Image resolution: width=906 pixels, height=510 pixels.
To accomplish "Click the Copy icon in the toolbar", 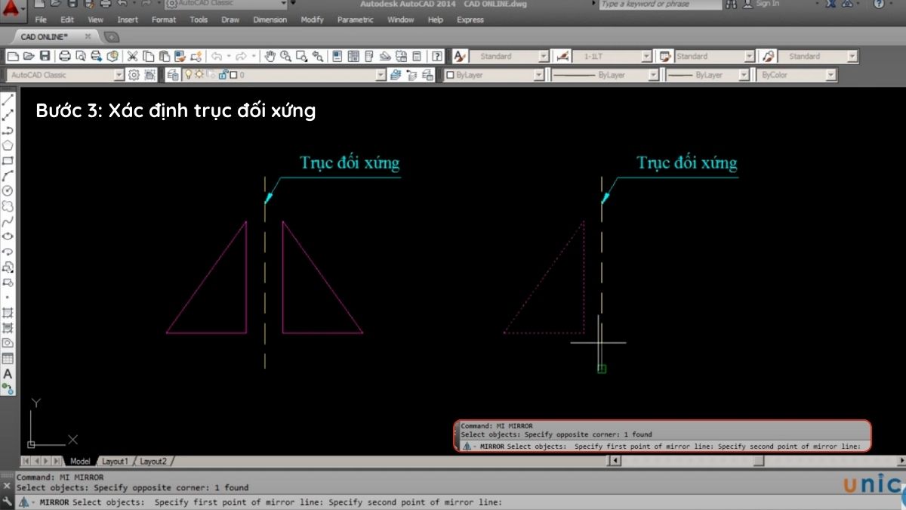I will point(148,56).
